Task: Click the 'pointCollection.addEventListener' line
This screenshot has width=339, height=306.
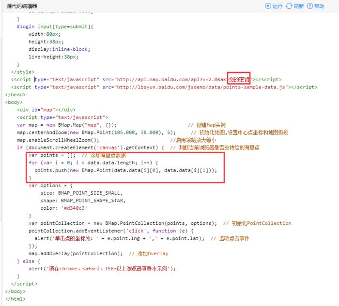Action: click(x=111, y=231)
